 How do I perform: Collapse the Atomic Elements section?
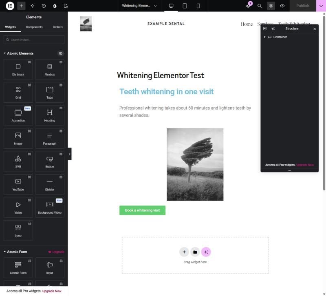point(18,53)
